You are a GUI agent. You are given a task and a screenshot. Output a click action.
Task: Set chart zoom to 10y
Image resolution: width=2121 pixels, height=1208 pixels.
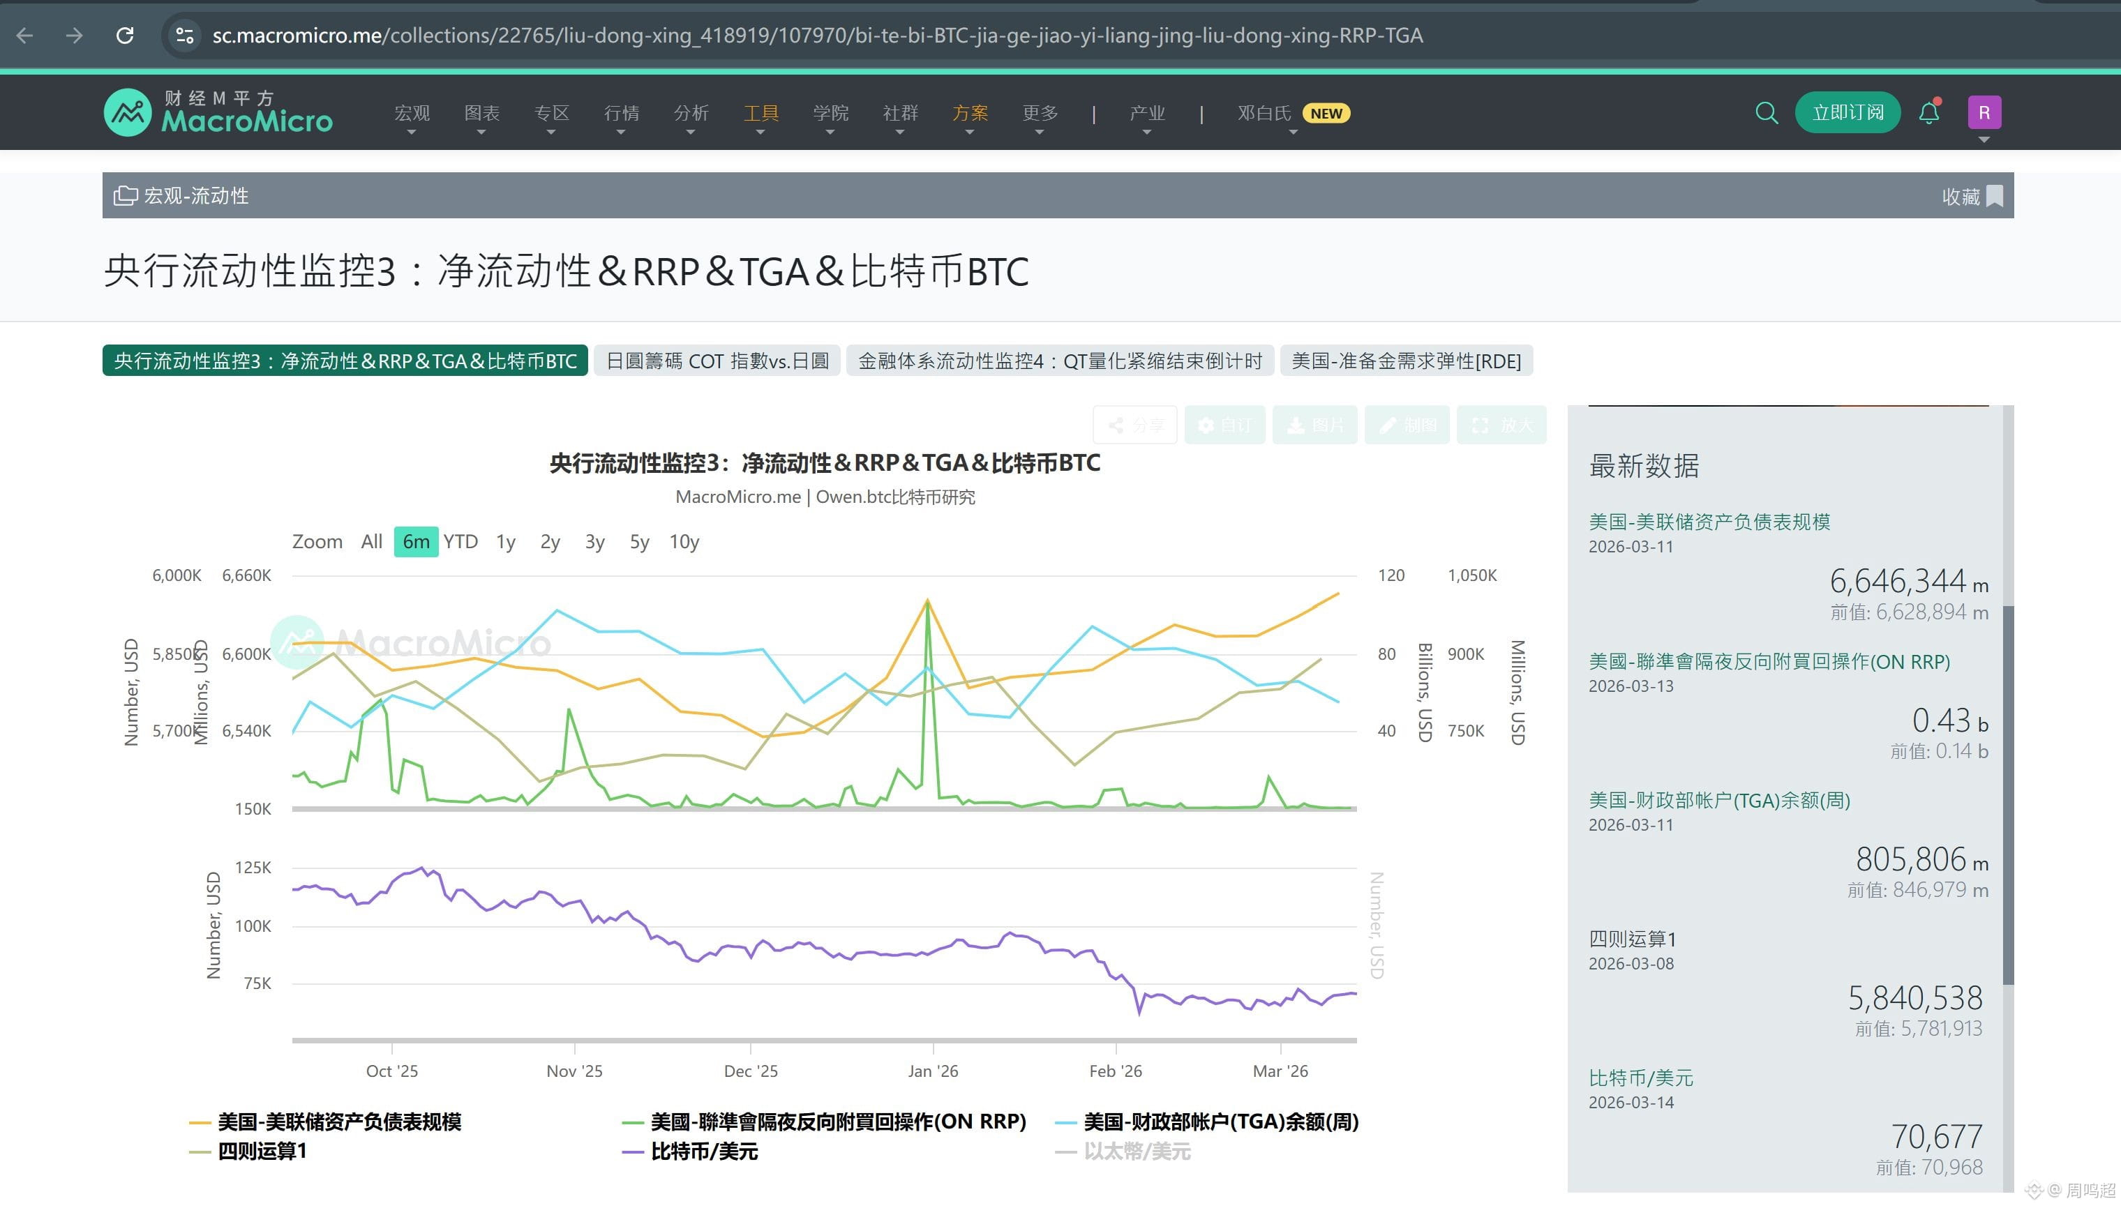[x=684, y=542]
